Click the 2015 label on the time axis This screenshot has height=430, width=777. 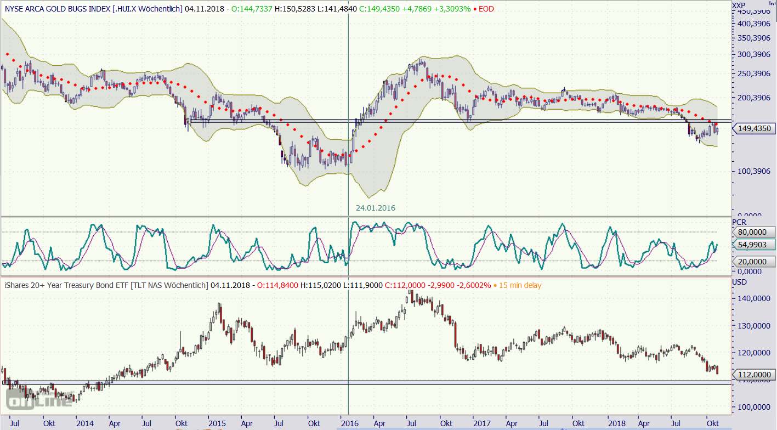[217, 423]
